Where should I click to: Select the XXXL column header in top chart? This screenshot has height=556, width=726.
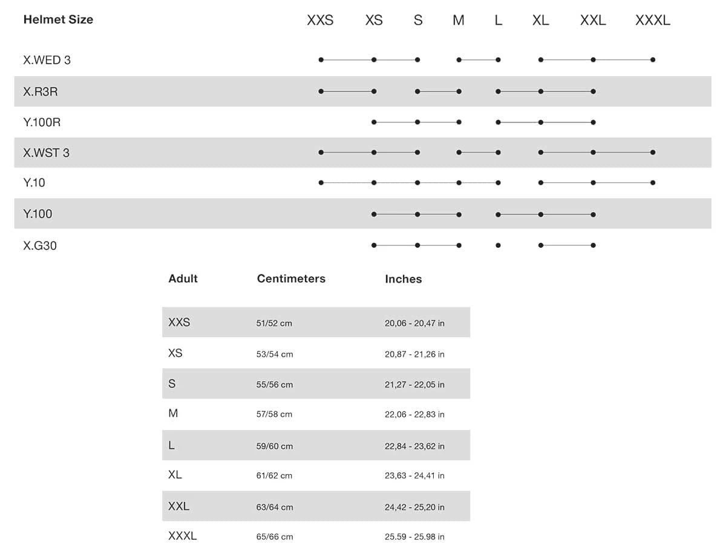[x=652, y=20]
